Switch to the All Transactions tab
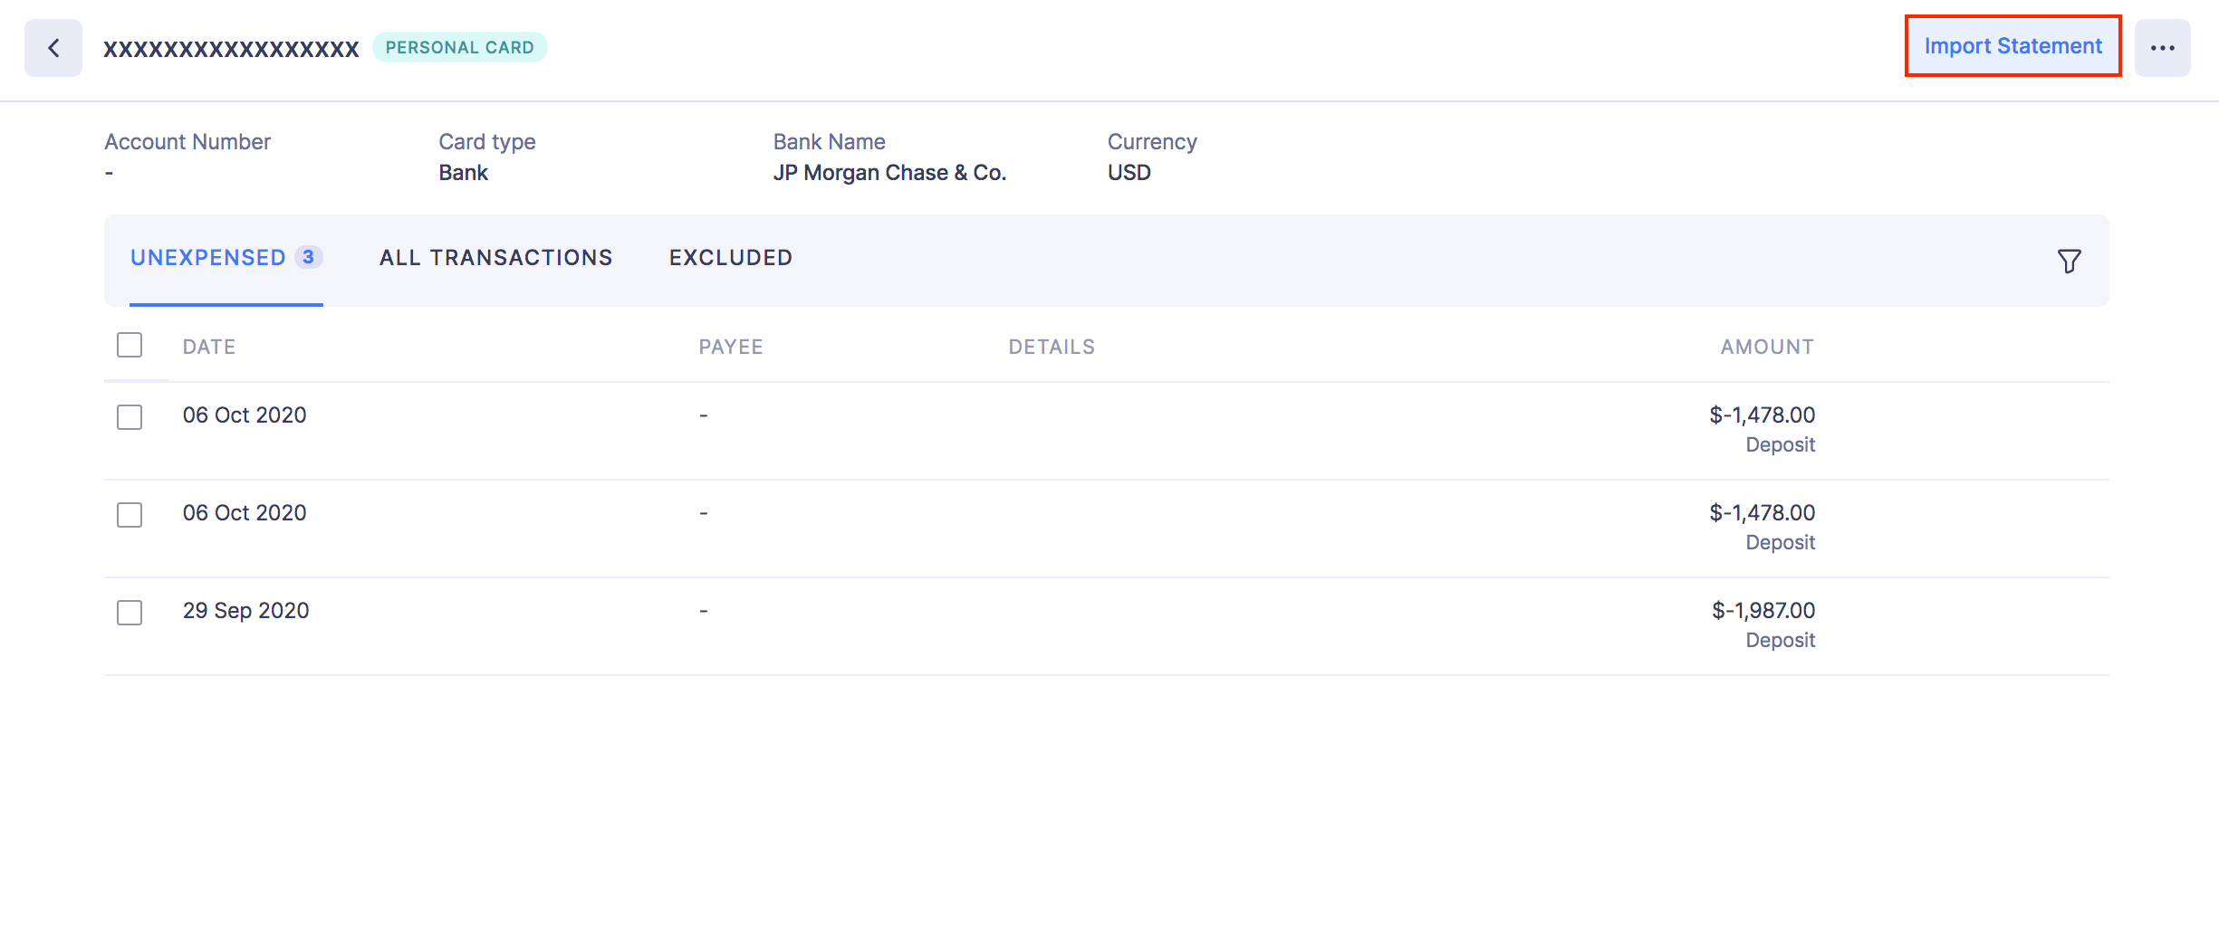Viewport: 2219px width, 934px height. (495, 258)
